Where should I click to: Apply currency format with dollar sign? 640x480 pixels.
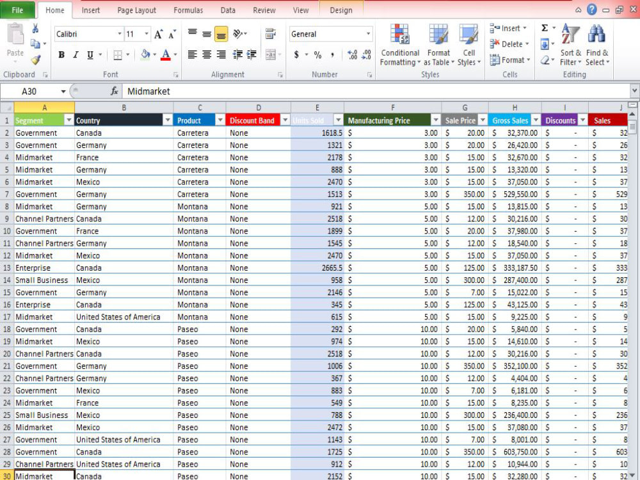pos(296,56)
